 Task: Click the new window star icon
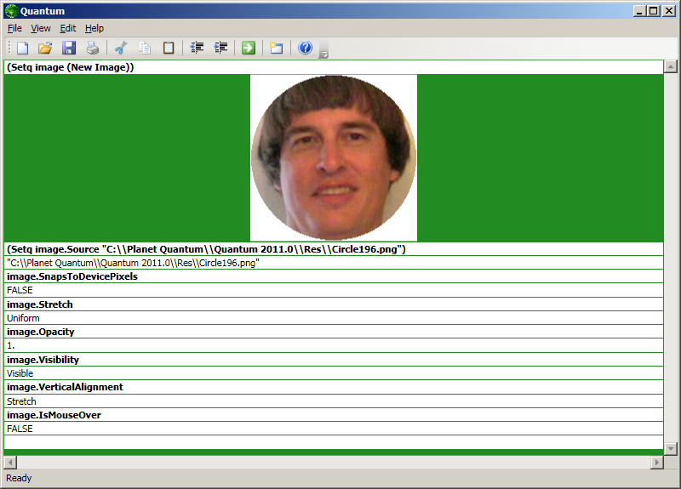tap(276, 48)
